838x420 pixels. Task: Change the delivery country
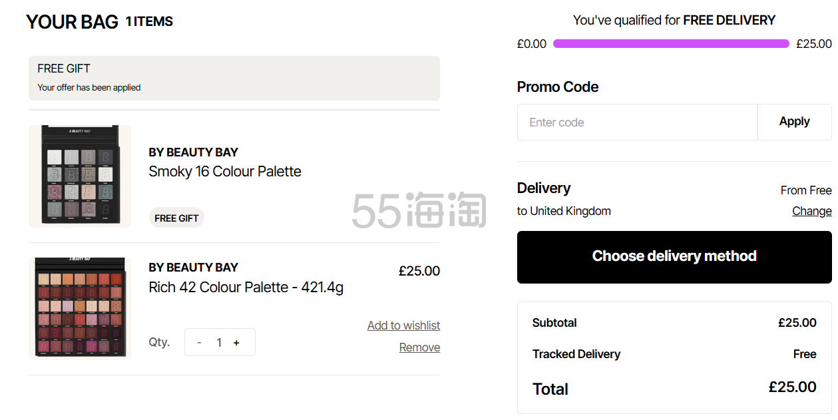click(x=811, y=211)
